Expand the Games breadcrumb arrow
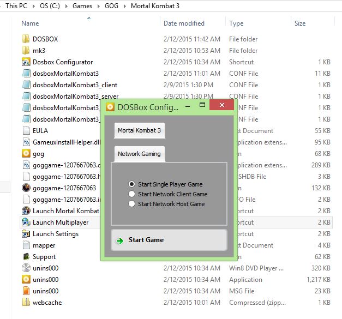The width and height of the screenshot is (342, 319). [99, 6]
